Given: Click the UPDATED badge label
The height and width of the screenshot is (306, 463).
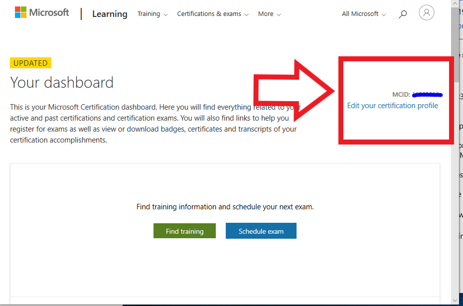Looking at the screenshot, I should point(31,63).
